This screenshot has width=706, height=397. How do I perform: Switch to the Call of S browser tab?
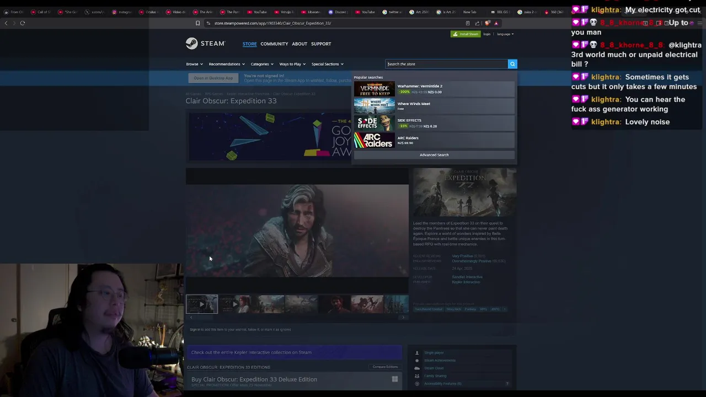(x=41, y=12)
